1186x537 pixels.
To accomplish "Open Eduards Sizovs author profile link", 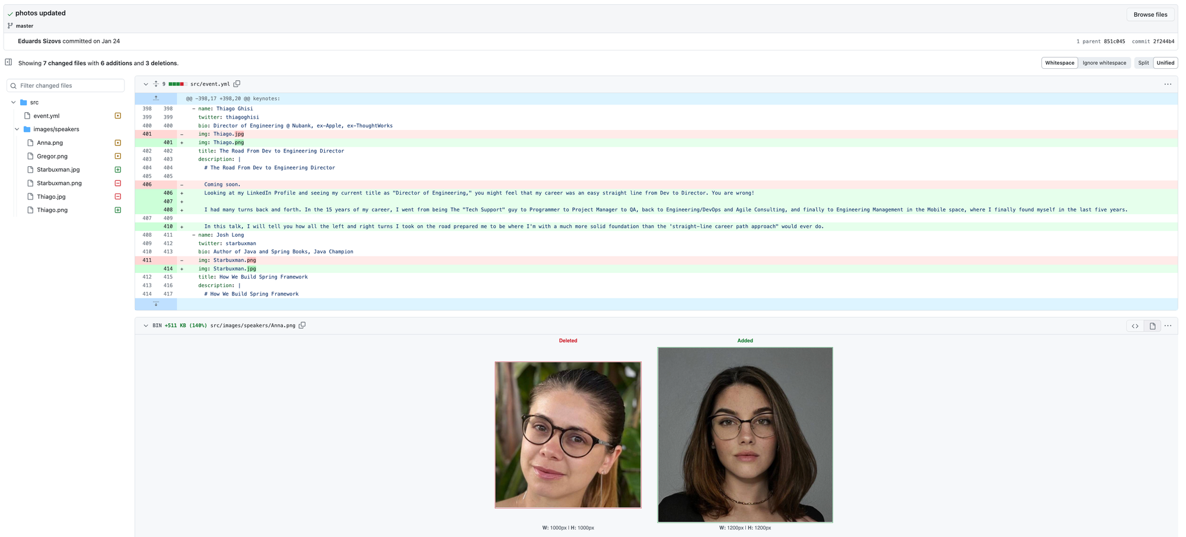I will [x=39, y=42].
